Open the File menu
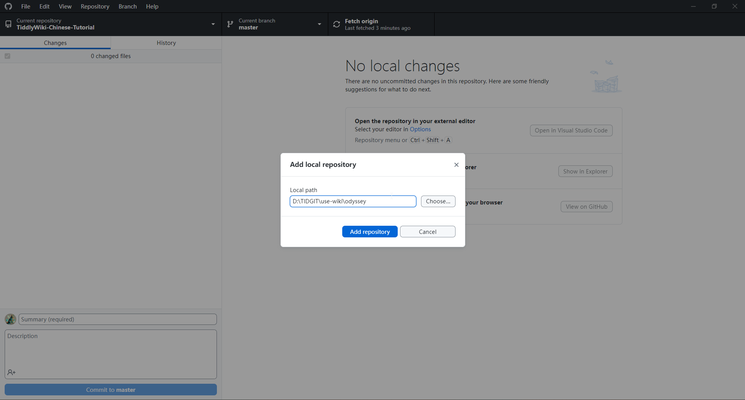This screenshot has width=745, height=400. pyautogui.click(x=26, y=6)
